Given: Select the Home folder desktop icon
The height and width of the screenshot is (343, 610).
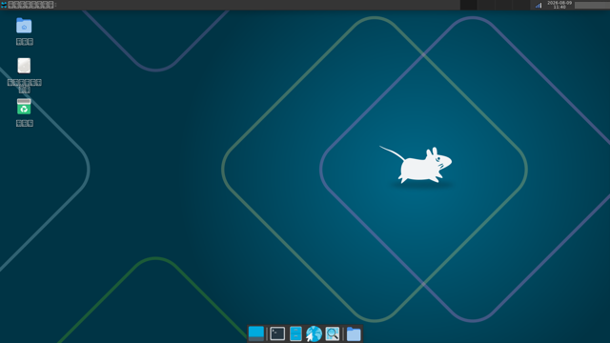Looking at the screenshot, I should [x=24, y=26].
